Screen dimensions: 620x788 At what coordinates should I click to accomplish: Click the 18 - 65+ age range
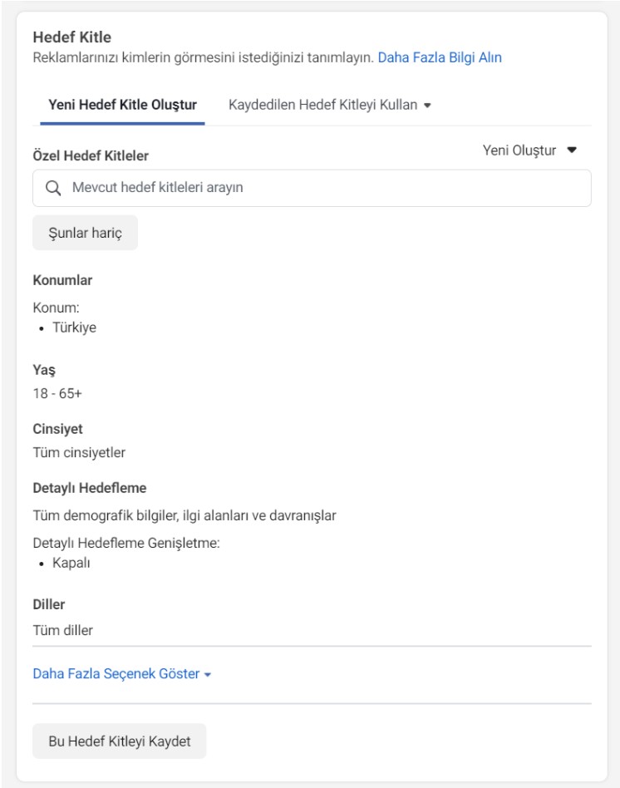[57, 393]
